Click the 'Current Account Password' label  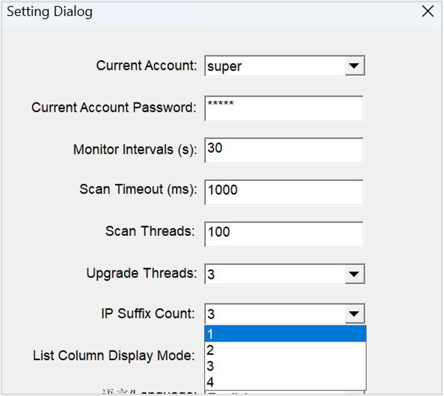click(114, 107)
